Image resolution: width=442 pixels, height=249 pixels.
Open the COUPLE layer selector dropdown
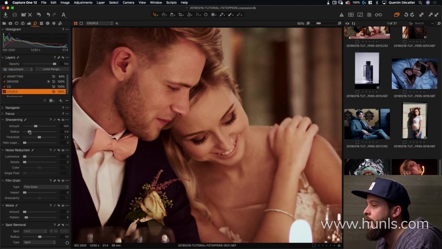99,23
